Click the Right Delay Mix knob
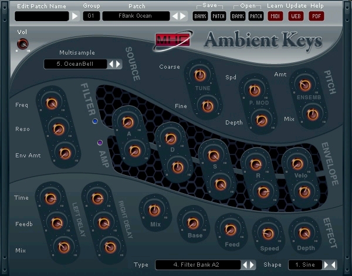Screen dimensions: 352x276 [x=110, y=247]
